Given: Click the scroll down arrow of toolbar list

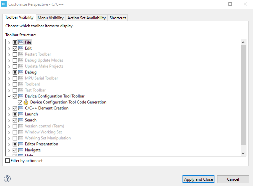Looking at the screenshot, I should point(243,153).
